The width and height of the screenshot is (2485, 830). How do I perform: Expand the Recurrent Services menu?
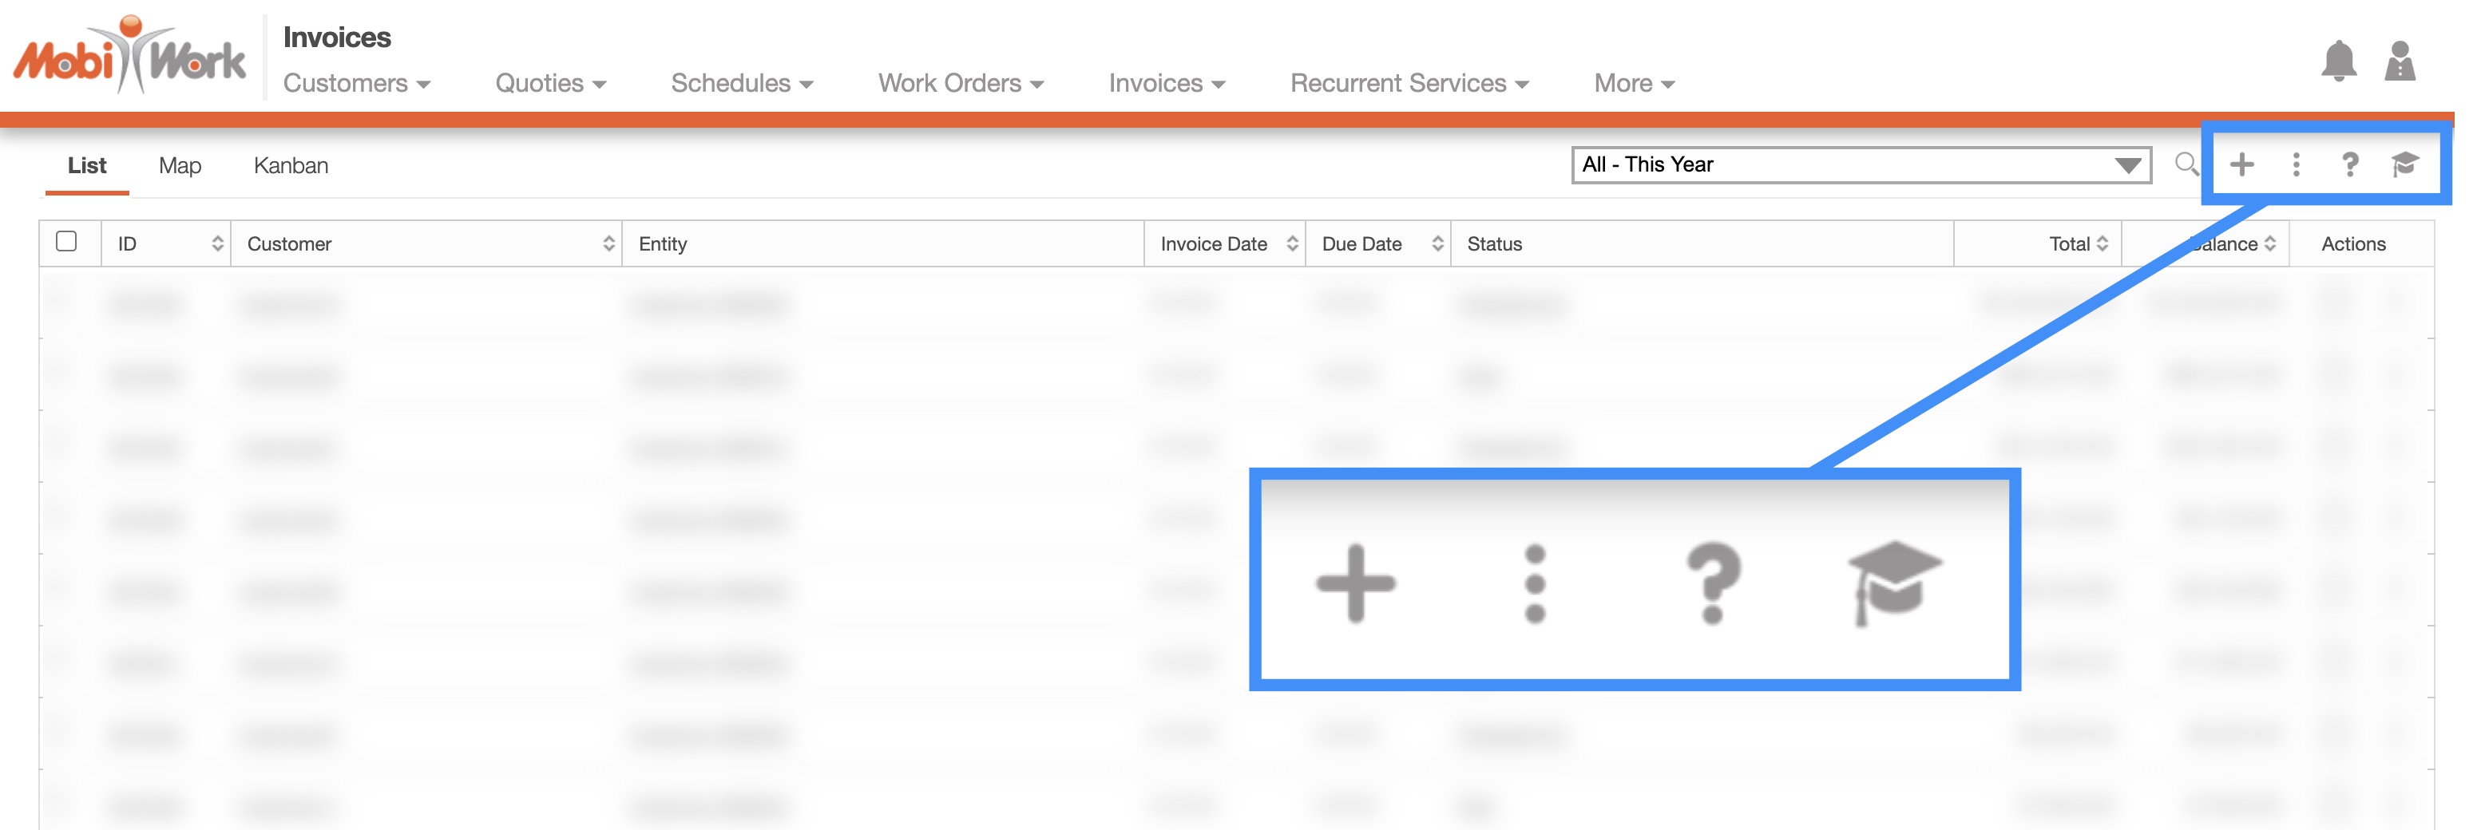(1409, 84)
